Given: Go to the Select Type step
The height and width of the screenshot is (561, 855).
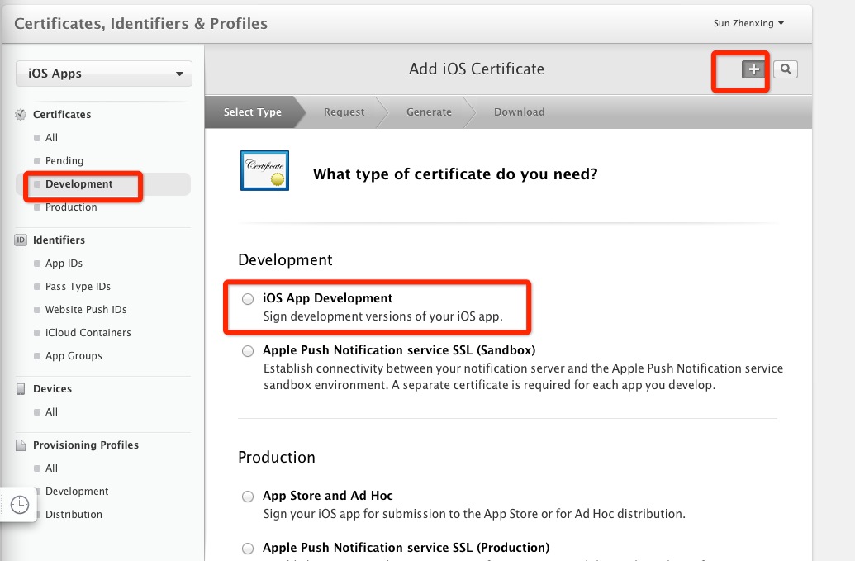Looking at the screenshot, I should click(x=253, y=112).
